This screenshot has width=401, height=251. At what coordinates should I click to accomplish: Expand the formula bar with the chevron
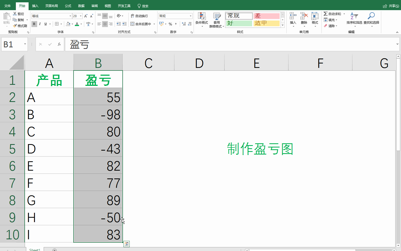tap(397, 44)
